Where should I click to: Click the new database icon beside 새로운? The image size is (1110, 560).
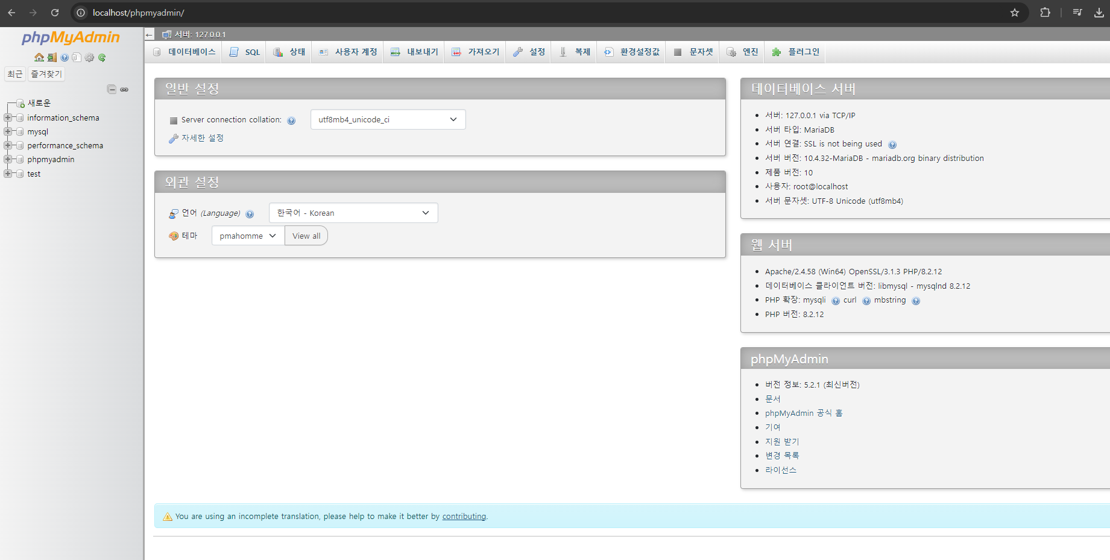click(20, 104)
